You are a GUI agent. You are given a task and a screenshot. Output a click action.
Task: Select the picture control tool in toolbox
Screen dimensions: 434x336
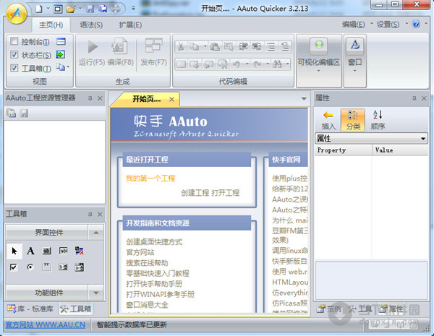click(80, 251)
